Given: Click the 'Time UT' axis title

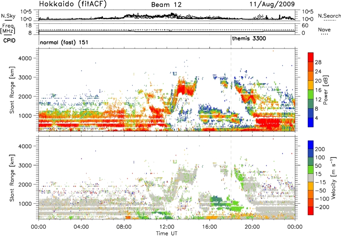Looking at the screenshot, I should point(167,233).
